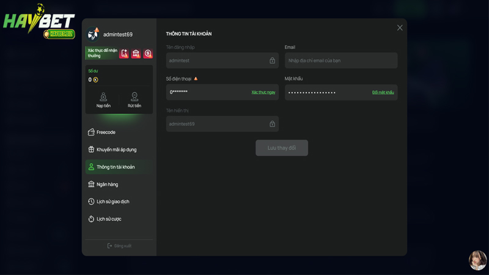Go to Khuyến mãi áp dụng
Screen dimensions: 489x275
click(116, 150)
